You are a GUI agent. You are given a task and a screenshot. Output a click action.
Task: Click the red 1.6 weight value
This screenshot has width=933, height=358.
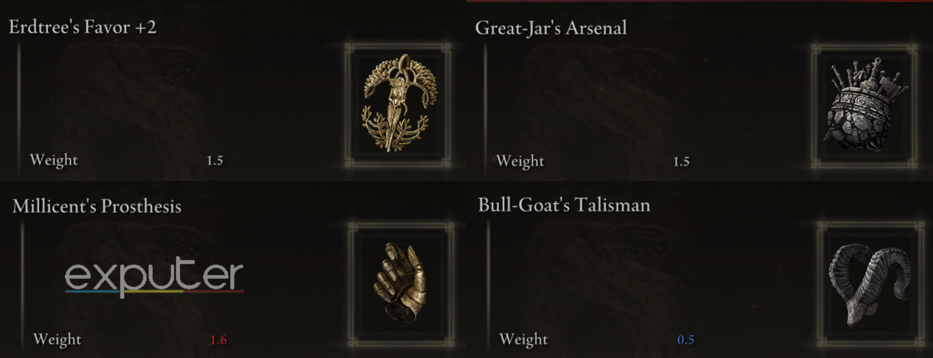[x=218, y=340]
